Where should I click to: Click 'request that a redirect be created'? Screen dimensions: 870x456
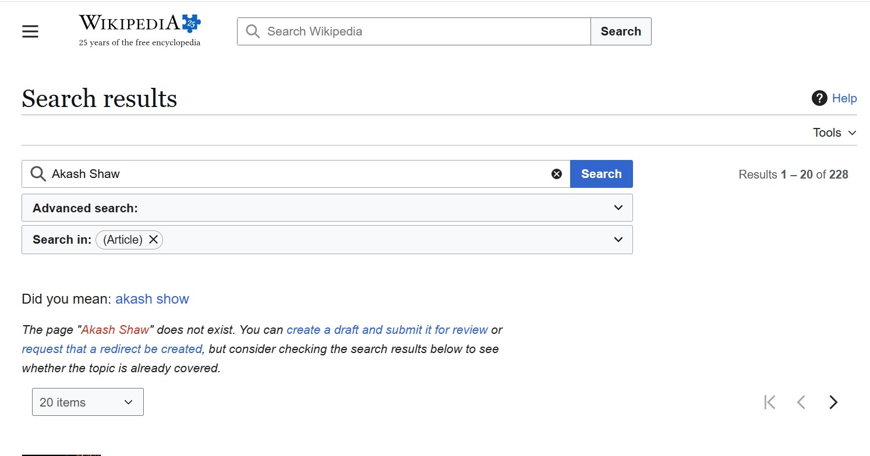click(x=112, y=349)
